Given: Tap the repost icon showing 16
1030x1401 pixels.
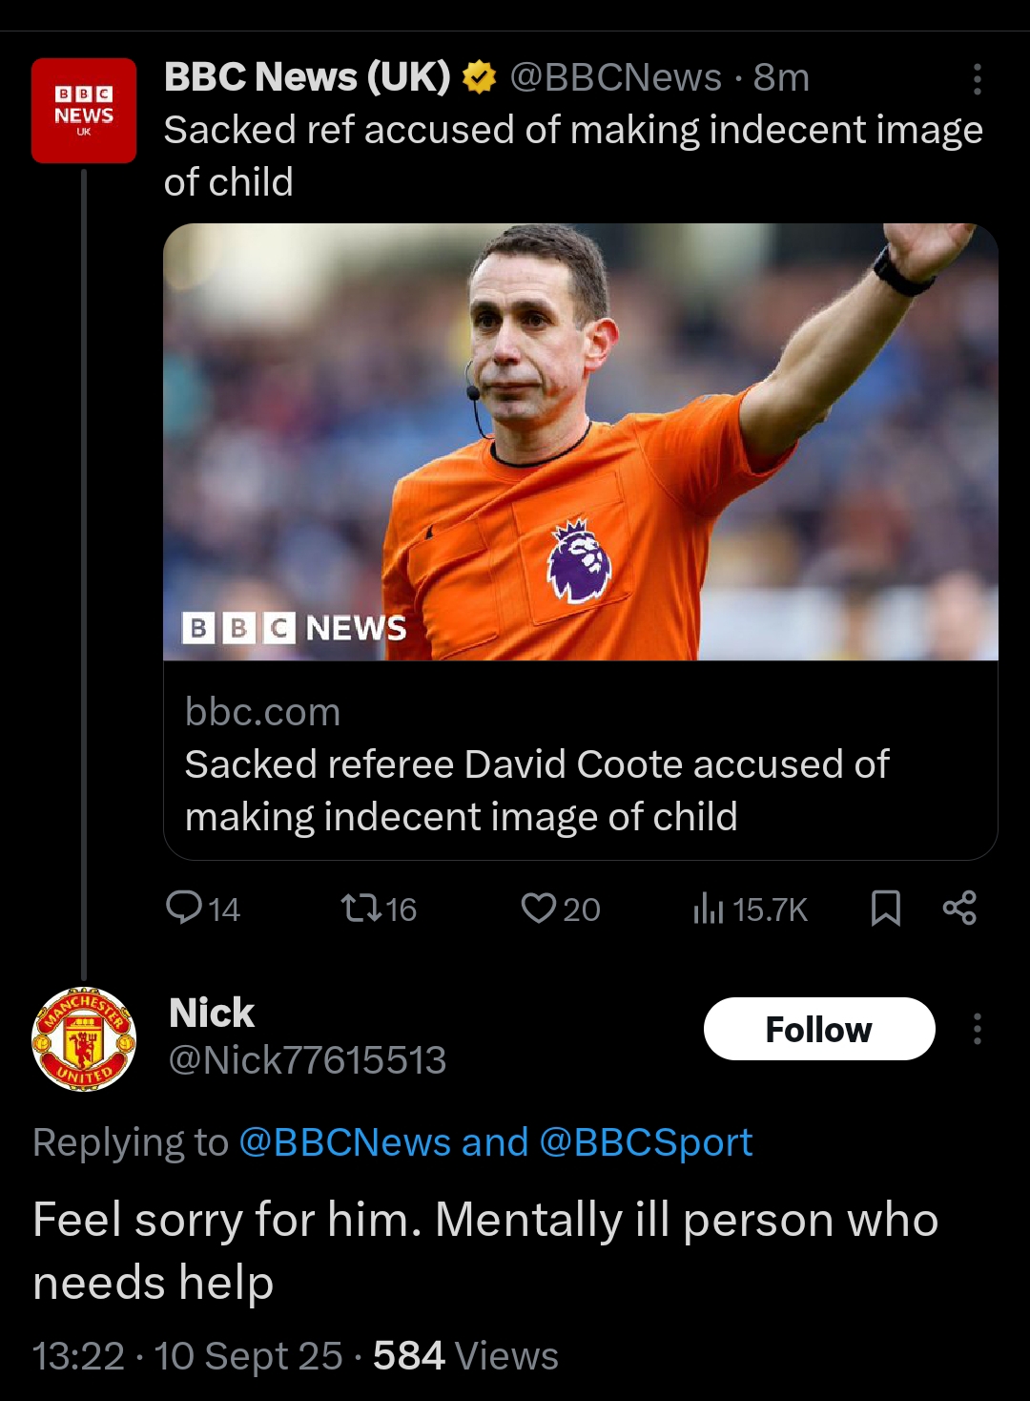Looking at the screenshot, I should coord(361,908).
